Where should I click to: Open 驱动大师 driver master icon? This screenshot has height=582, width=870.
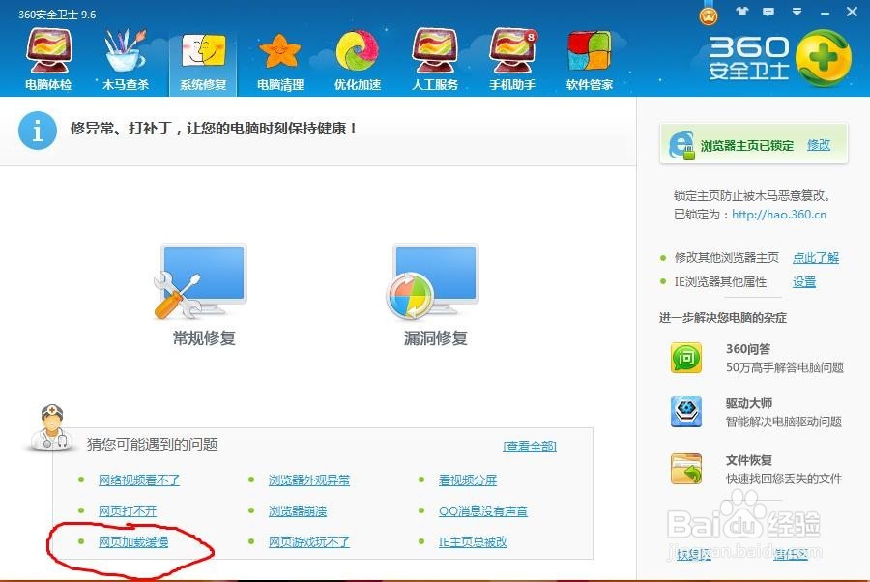[686, 412]
